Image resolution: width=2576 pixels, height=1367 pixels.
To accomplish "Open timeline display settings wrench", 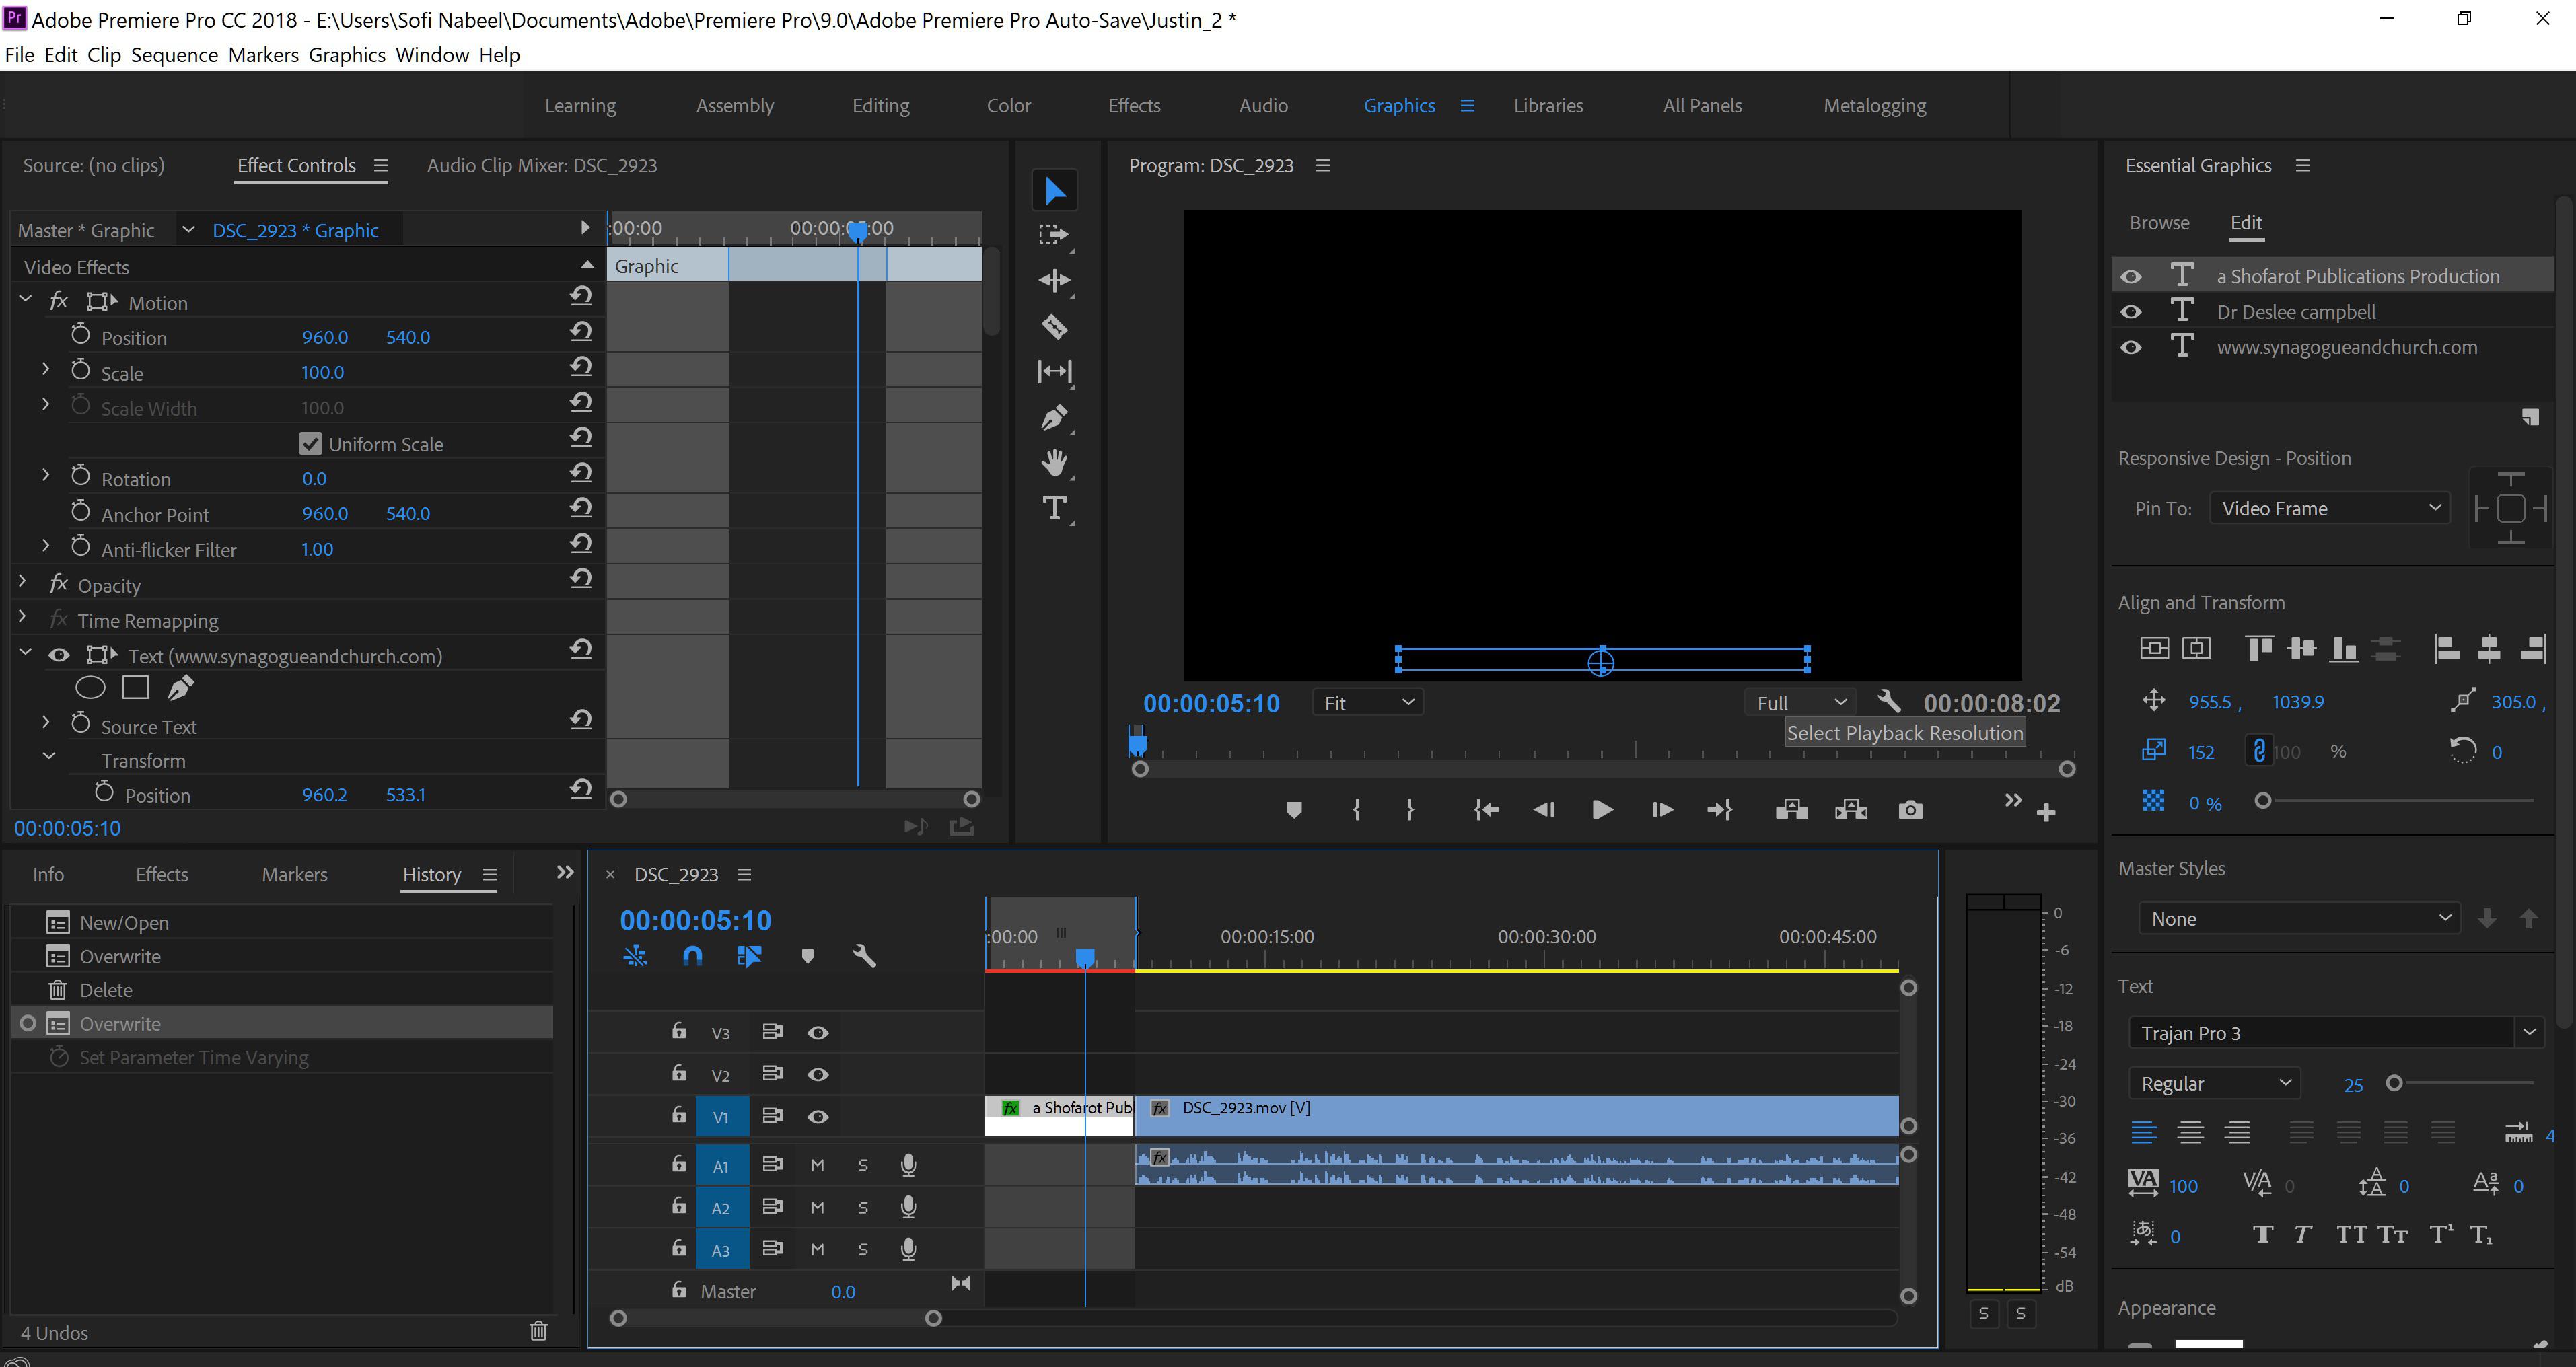I will tap(864, 957).
